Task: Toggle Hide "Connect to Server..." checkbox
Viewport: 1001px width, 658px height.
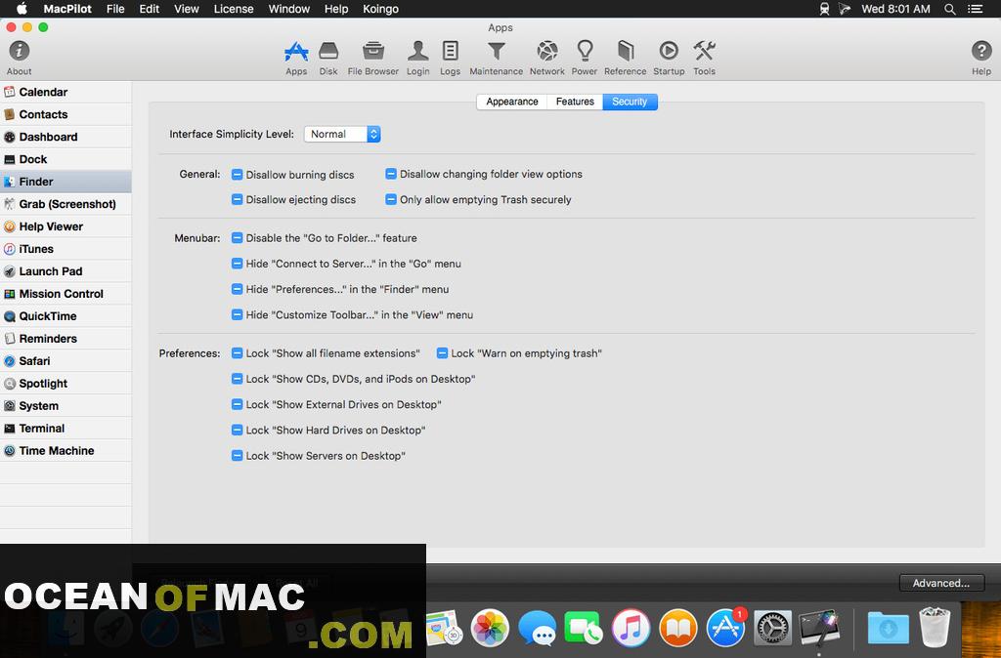Action: [x=237, y=264]
